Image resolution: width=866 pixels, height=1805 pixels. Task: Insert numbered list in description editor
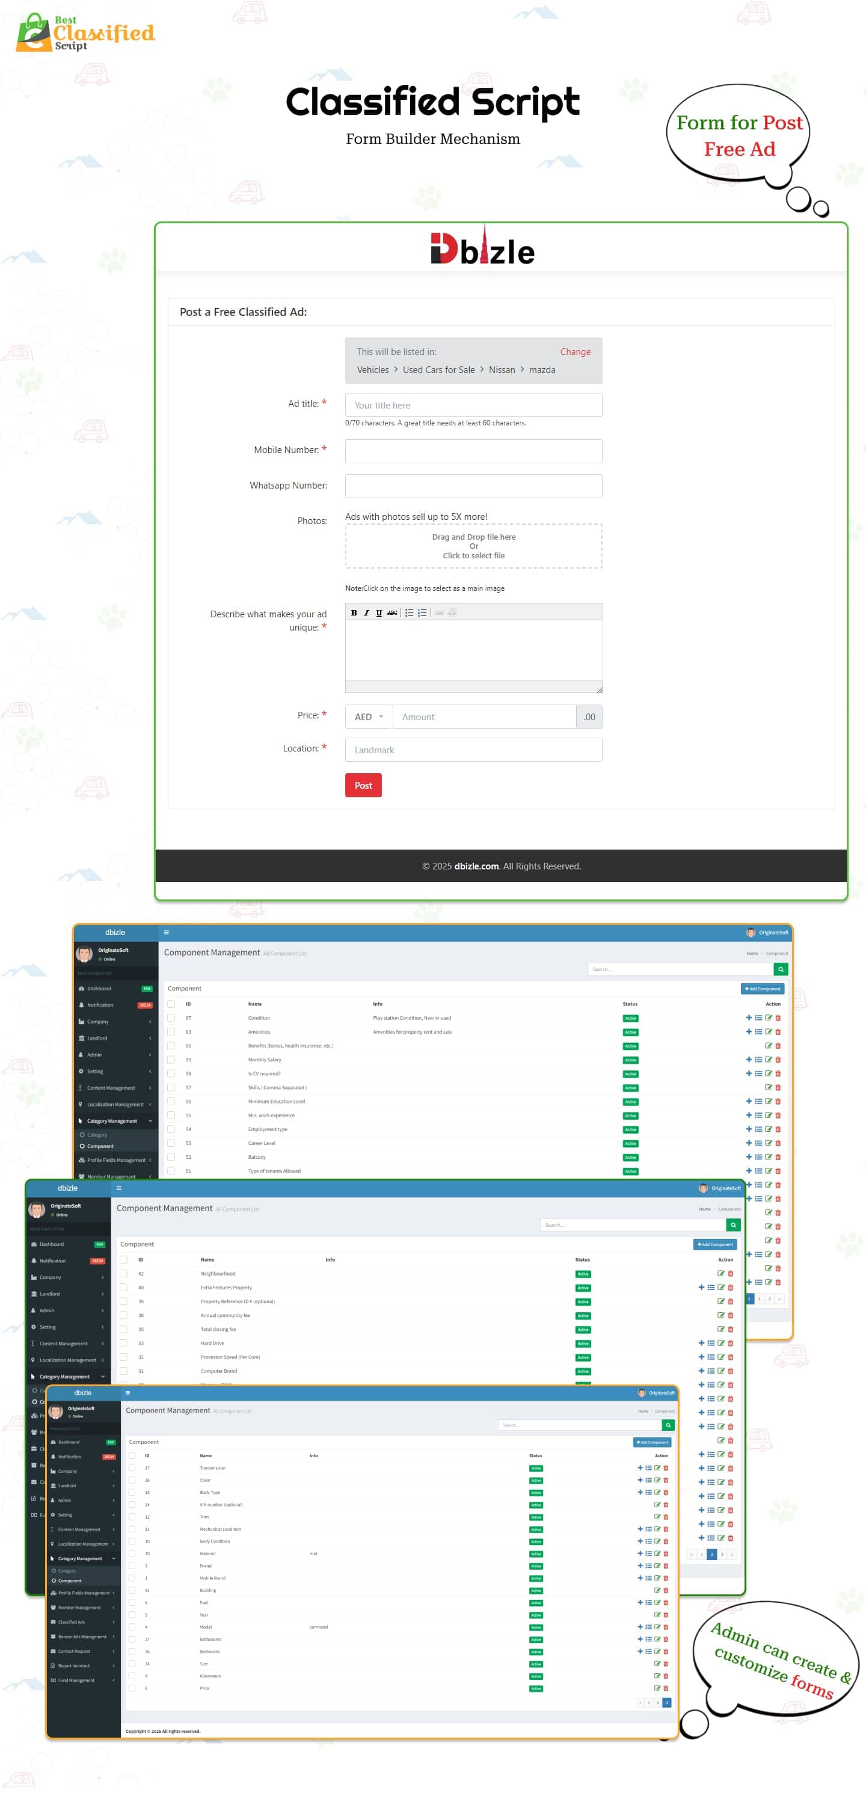pyautogui.click(x=422, y=612)
